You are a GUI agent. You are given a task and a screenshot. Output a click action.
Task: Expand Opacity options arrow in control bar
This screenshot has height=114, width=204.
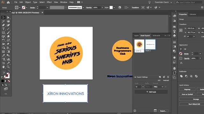102,8
